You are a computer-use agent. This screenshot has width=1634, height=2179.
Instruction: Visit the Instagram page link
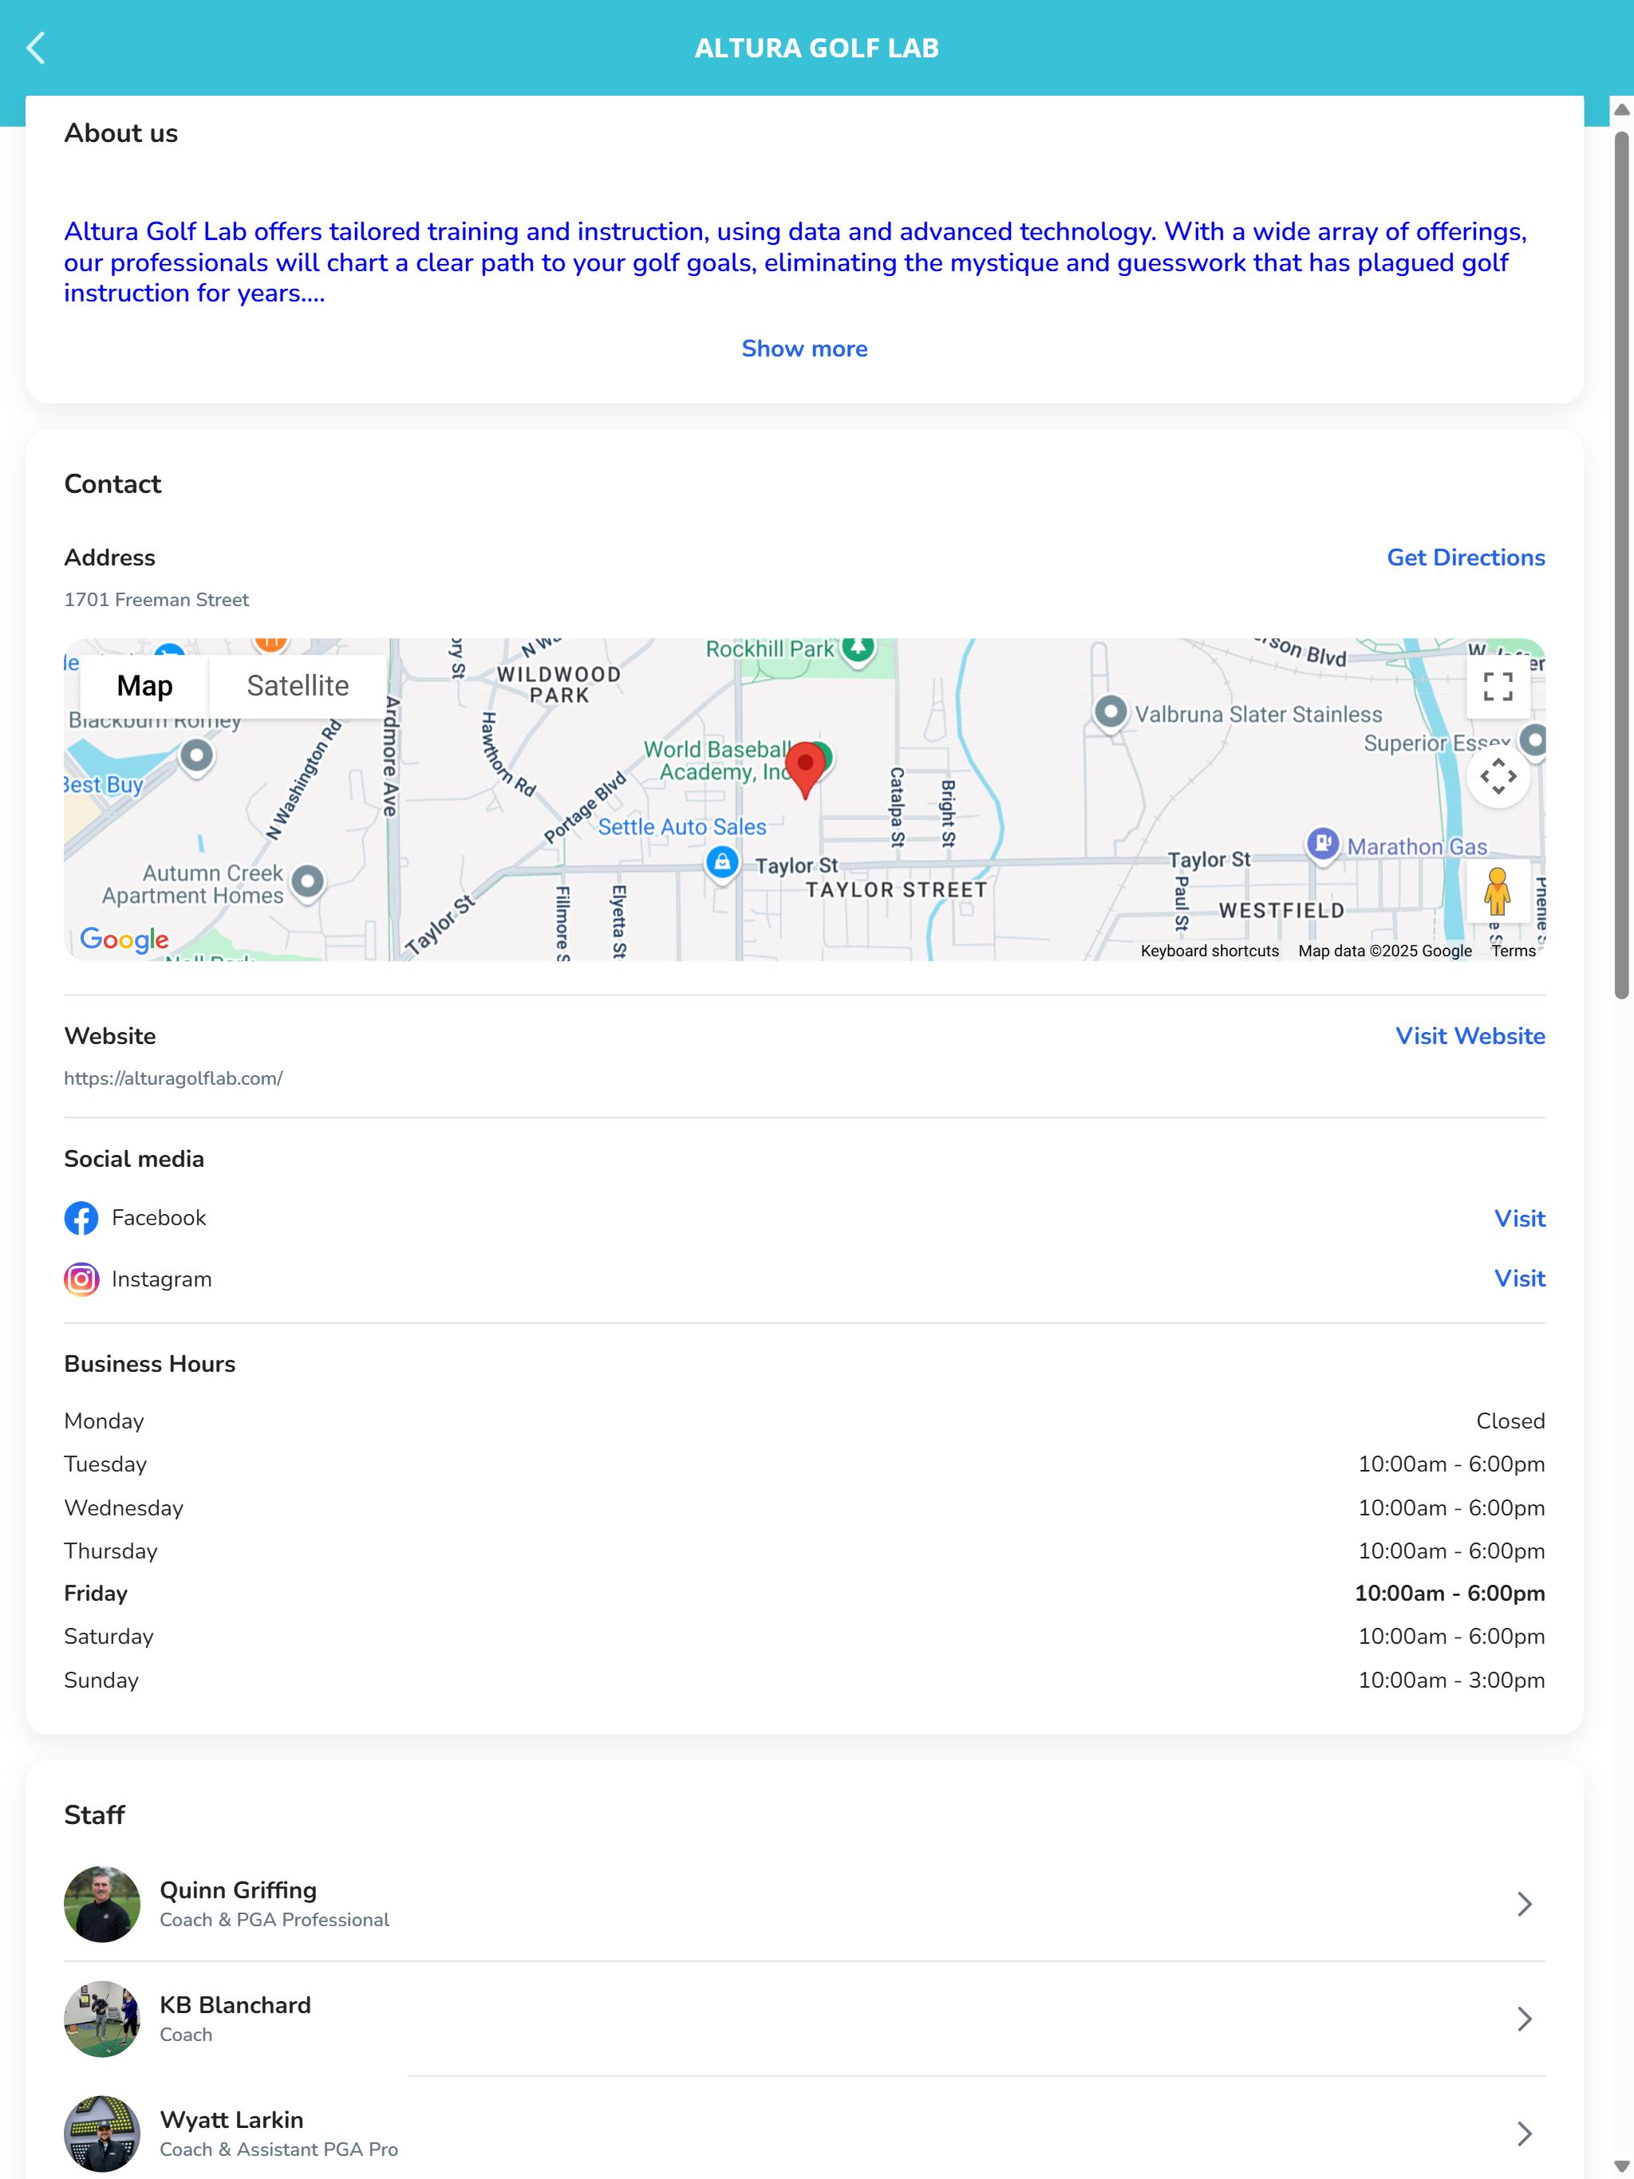point(1518,1279)
